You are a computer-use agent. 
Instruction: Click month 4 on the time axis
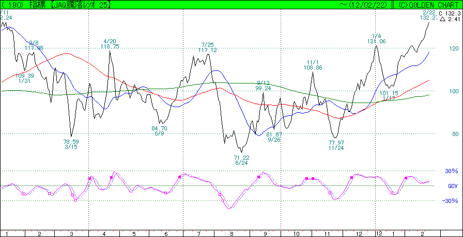coord(104,233)
